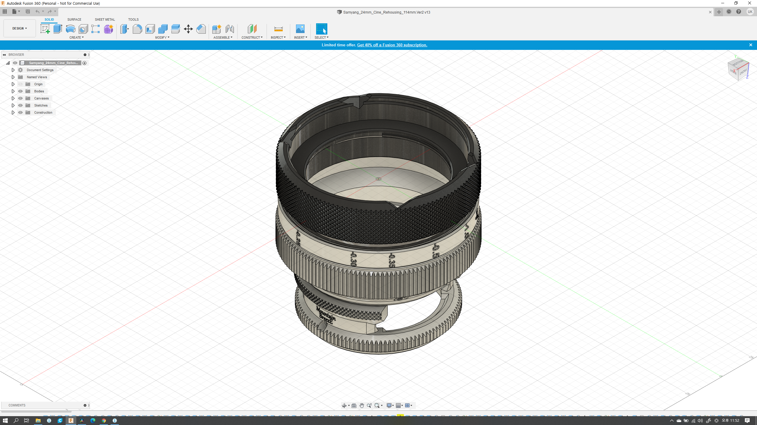The width and height of the screenshot is (757, 425).
Task: Switch to the Solid tab
Action: click(x=49, y=19)
